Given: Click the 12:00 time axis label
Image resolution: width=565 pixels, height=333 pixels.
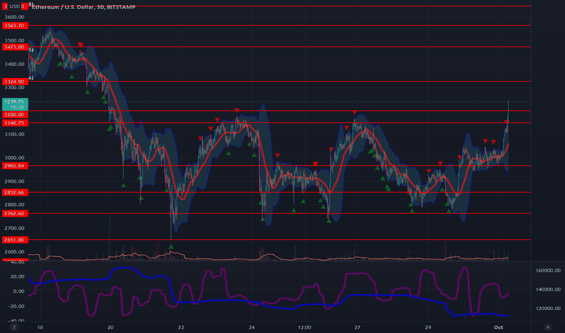Looking at the screenshot, I should coord(304,327).
